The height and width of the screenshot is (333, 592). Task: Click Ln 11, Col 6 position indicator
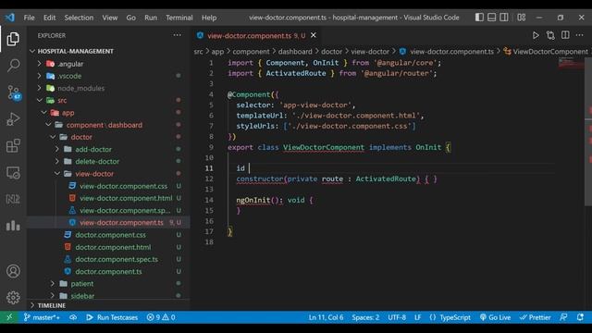pos(326,317)
